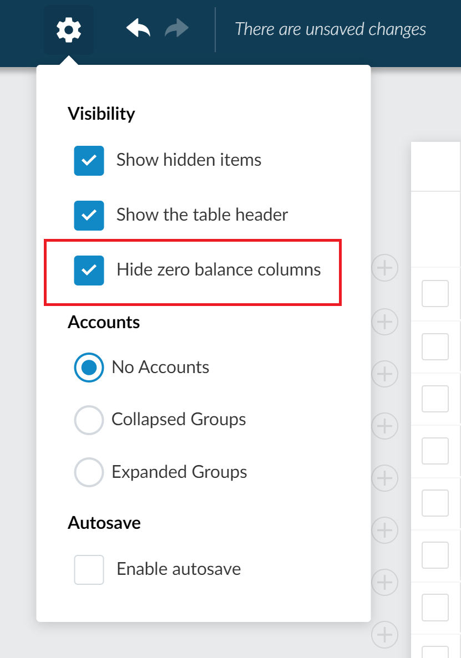Click the settings gear icon
Viewport: 461px width, 658px height.
[69, 29]
